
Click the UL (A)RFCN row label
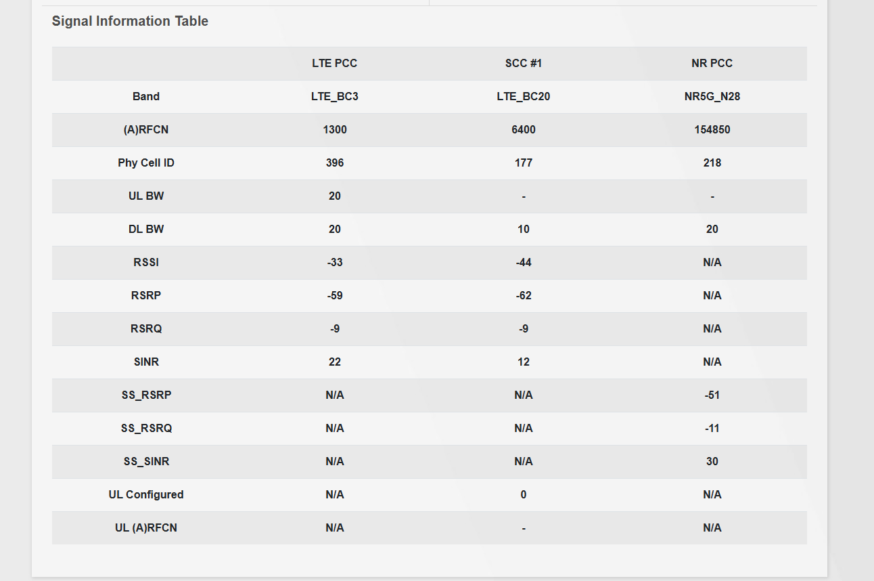tap(146, 528)
